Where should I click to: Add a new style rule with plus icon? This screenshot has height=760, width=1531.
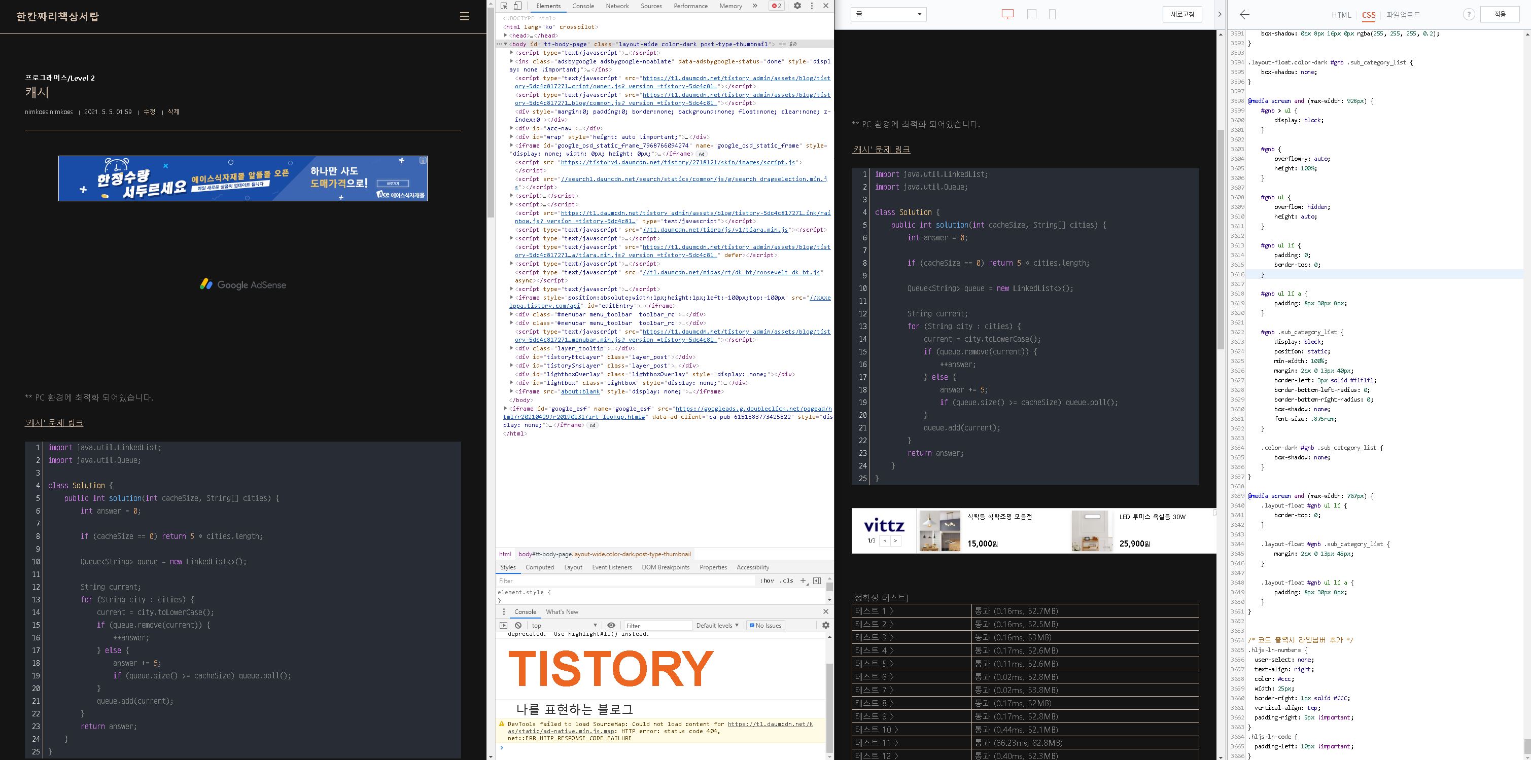[x=804, y=581]
